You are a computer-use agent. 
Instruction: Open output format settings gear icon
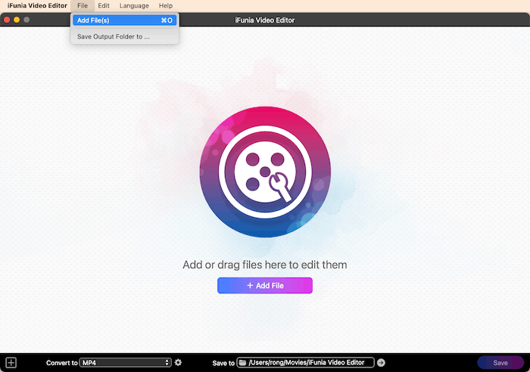(x=178, y=363)
